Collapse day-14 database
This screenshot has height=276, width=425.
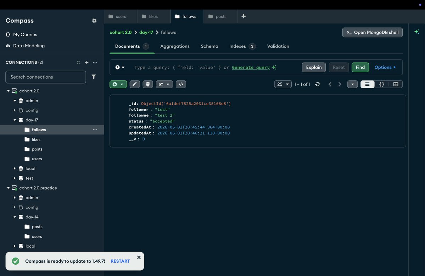point(15,217)
